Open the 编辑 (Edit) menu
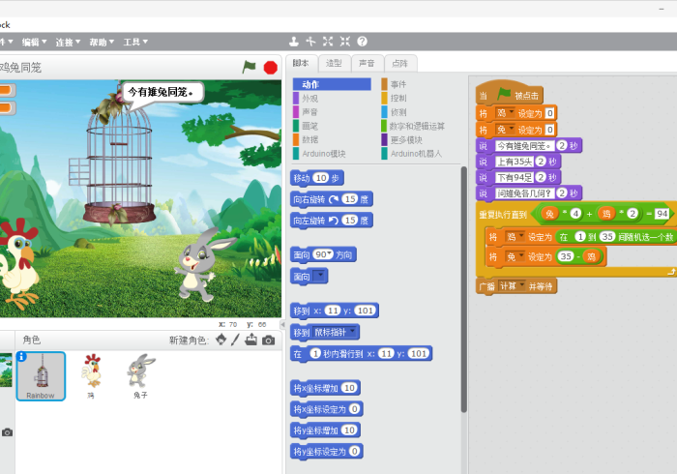The image size is (677, 474). (34, 42)
